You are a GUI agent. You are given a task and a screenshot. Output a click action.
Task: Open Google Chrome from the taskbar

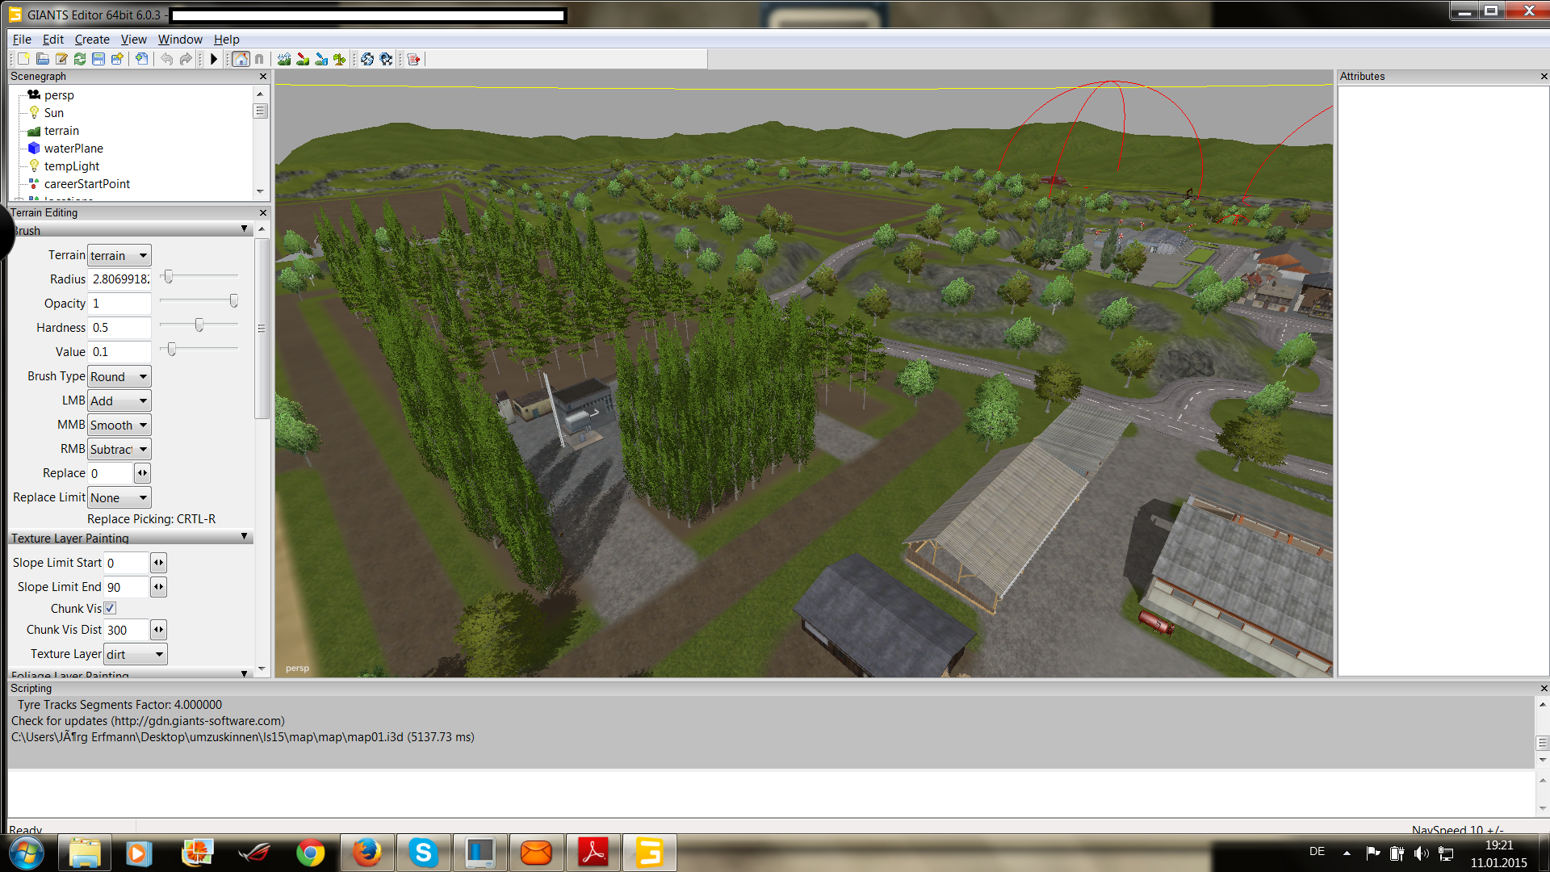pyautogui.click(x=310, y=853)
